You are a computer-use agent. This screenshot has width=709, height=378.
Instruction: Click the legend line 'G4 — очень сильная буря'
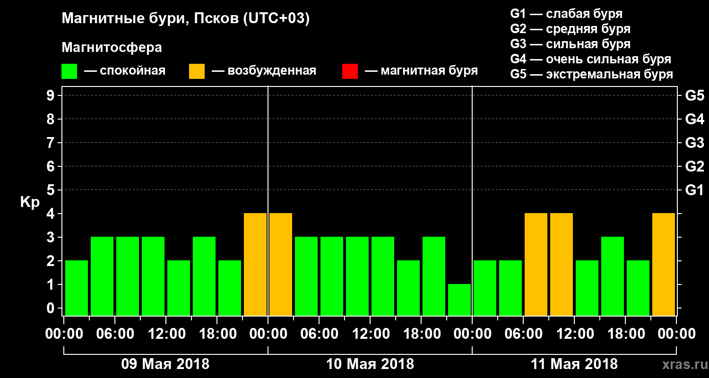point(590,59)
